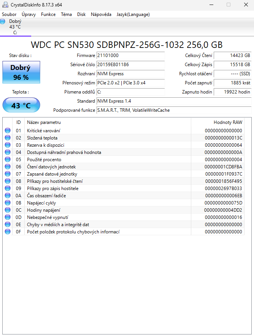
Task: Select Čtení datových jednotek parameter name
Action: pos(51,167)
